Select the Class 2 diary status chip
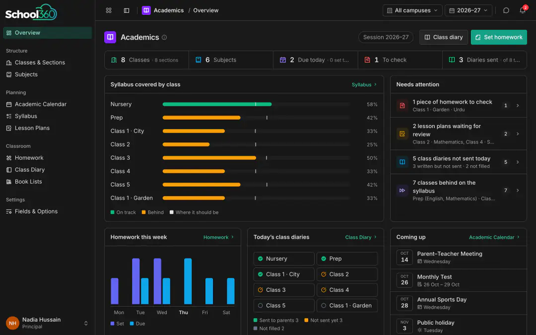536x335 pixels. coord(347,274)
